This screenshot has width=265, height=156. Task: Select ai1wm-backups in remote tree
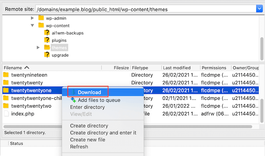tap(67, 33)
